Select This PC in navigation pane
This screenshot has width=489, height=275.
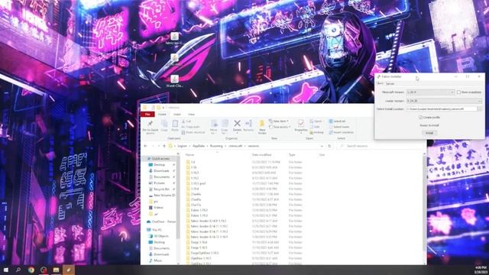[x=154, y=230]
